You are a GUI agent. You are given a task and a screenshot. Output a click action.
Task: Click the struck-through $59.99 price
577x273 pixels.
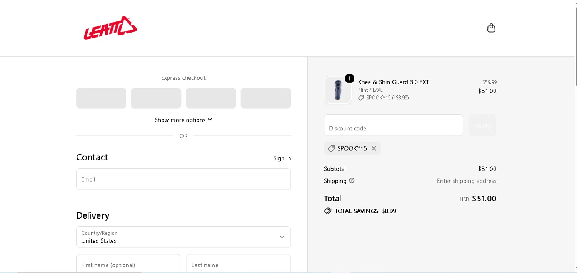click(x=489, y=82)
